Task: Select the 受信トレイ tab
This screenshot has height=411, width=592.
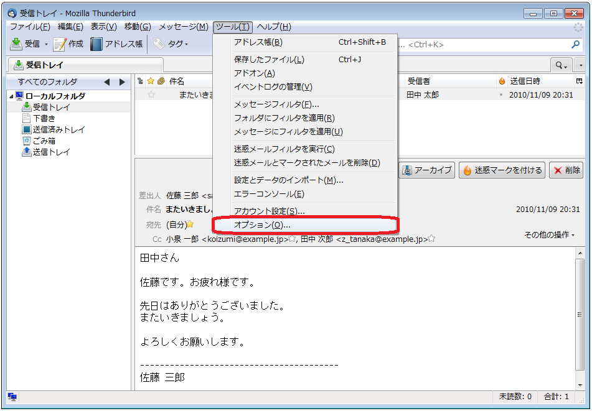Action: (85, 65)
